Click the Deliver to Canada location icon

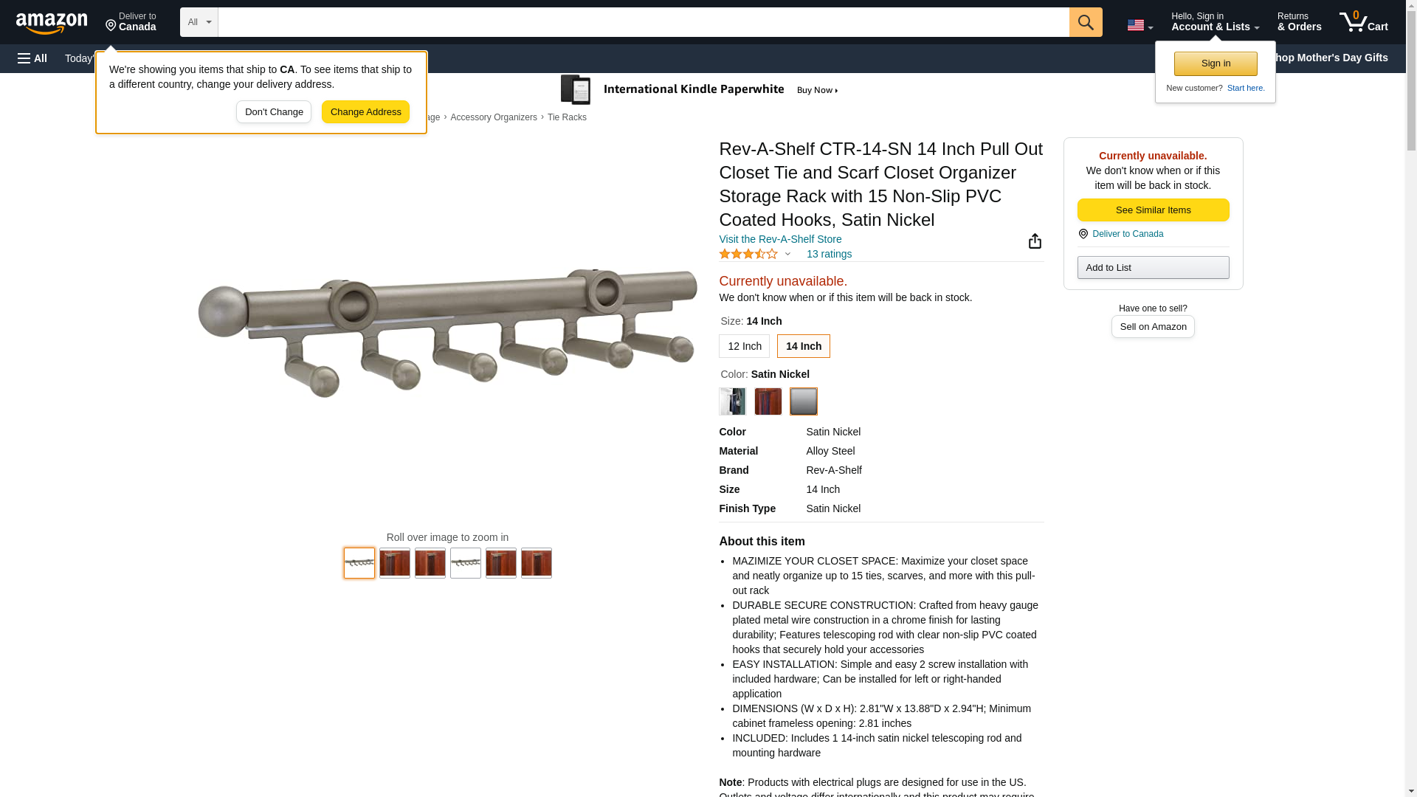111,26
